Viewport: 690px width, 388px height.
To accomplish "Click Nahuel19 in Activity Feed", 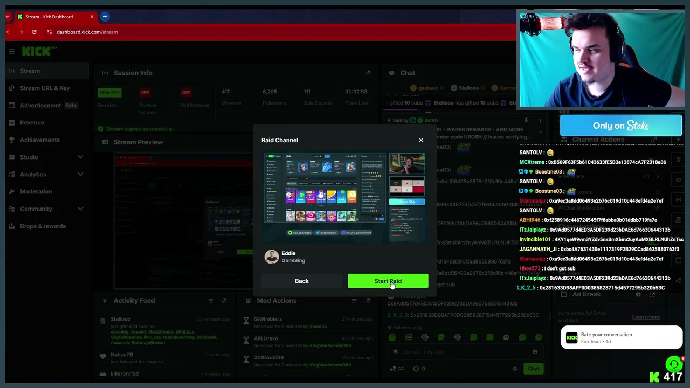I will pyautogui.click(x=121, y=355).
